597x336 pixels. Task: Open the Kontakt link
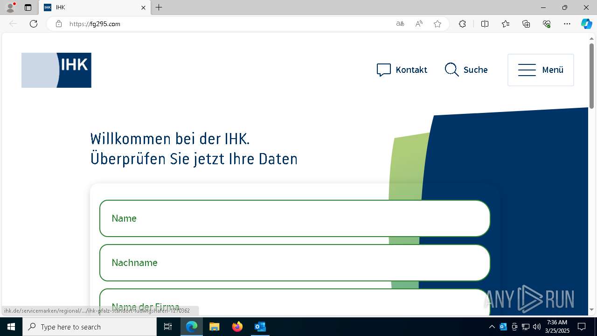402,70
